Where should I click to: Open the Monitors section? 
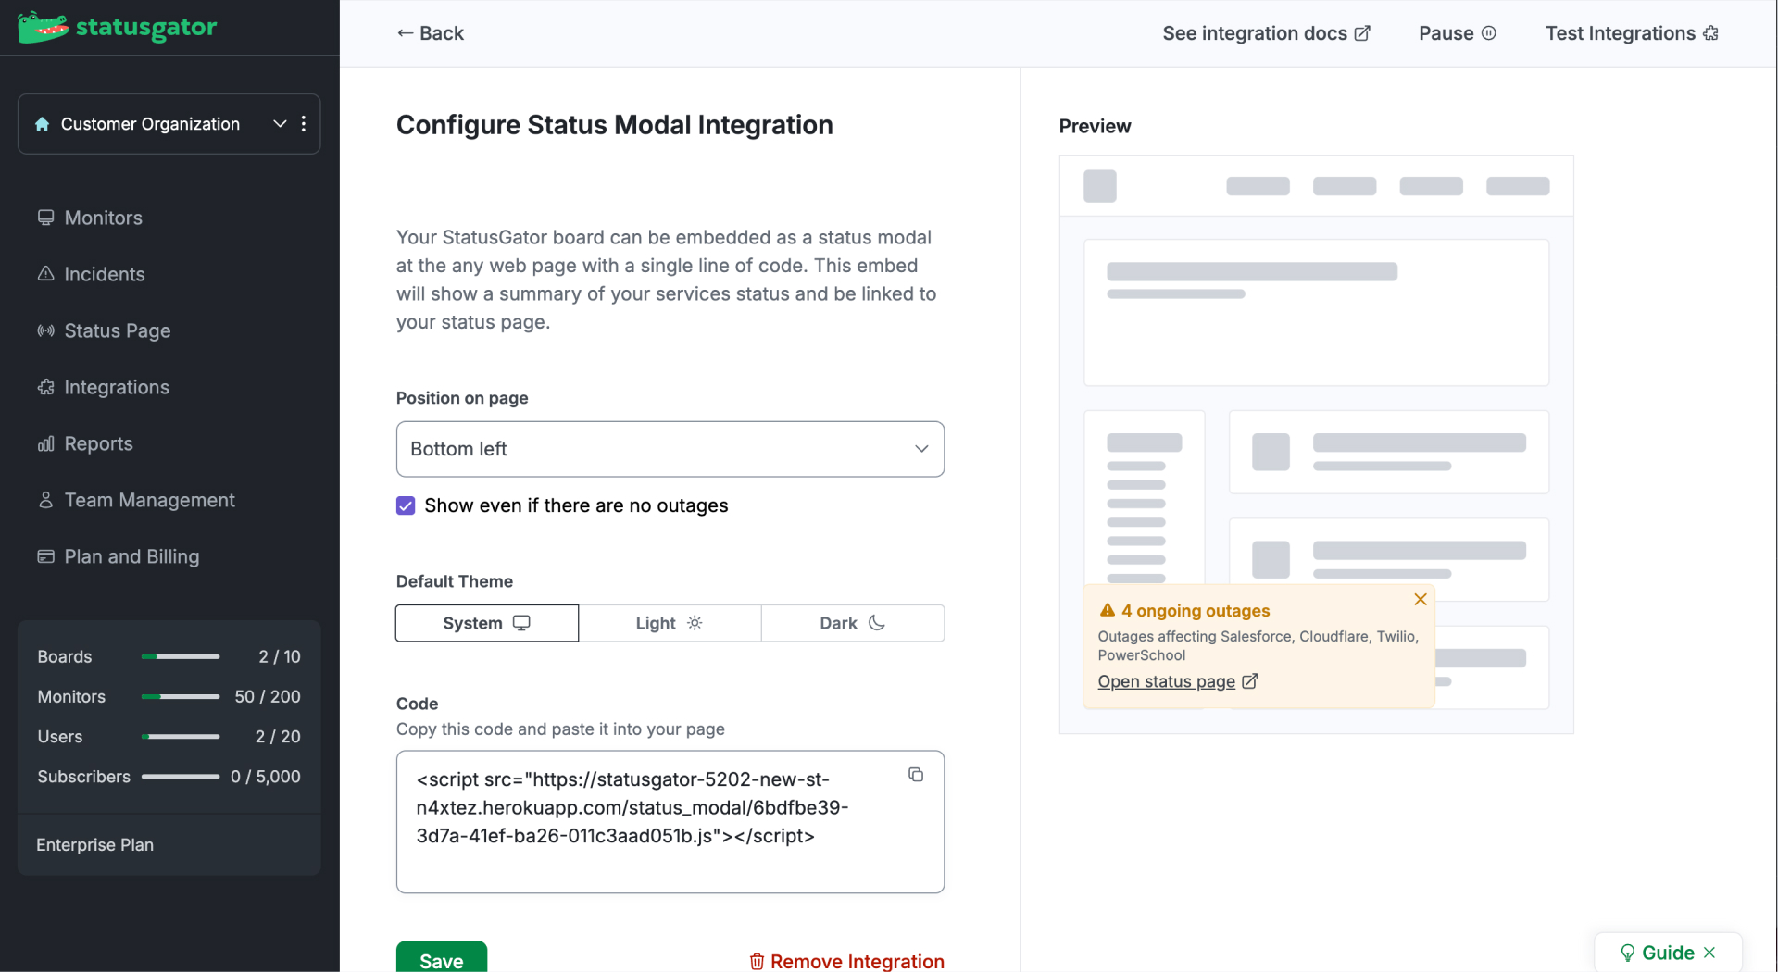(103, 218)
